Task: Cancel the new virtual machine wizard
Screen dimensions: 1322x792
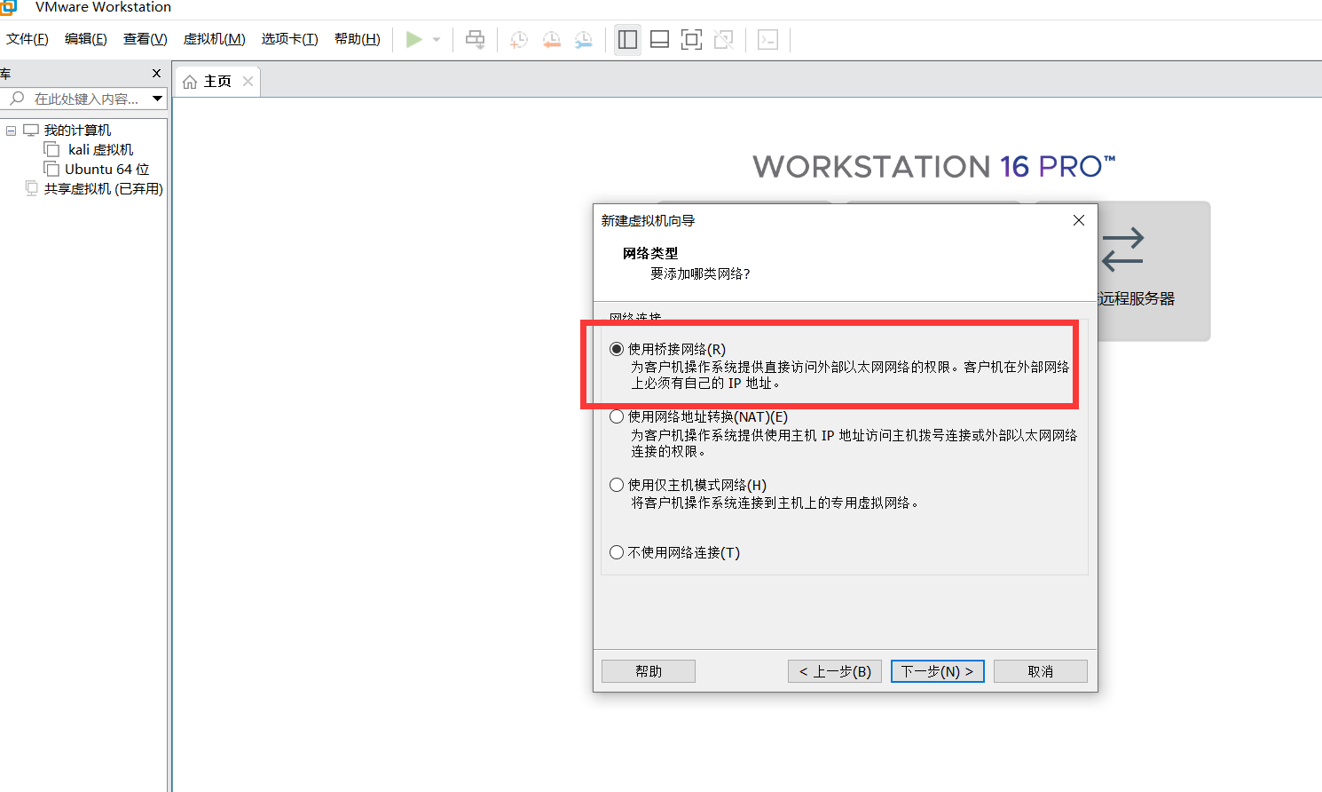Action: [1041, 671]
